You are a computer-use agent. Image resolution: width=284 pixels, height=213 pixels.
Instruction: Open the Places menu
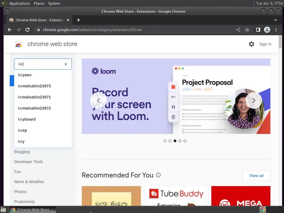[39, 3]
